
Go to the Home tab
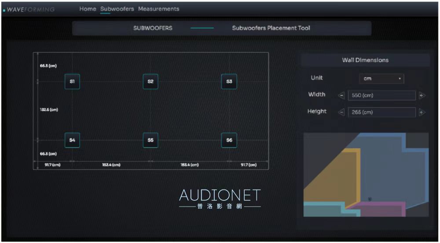pyautogui.click(x=88, y=9)
